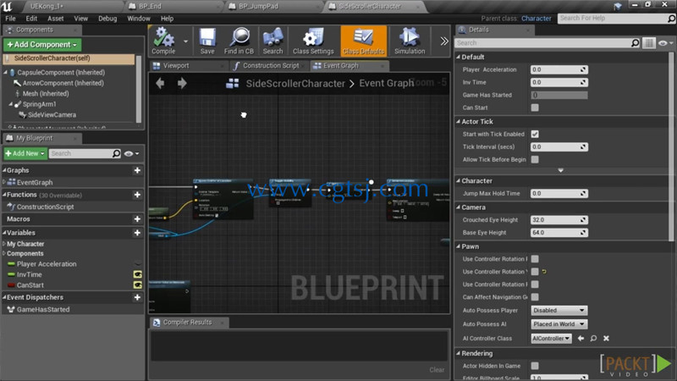Collapse the Pawn section
The image size is (677, 381).
pyautogui.click(x=459, y=246)
